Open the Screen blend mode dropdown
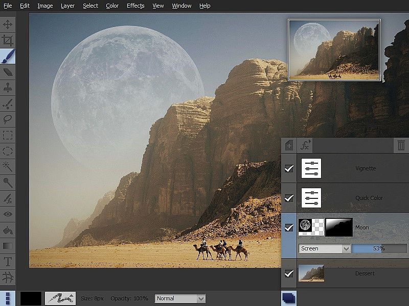 (x=325, y=248)
